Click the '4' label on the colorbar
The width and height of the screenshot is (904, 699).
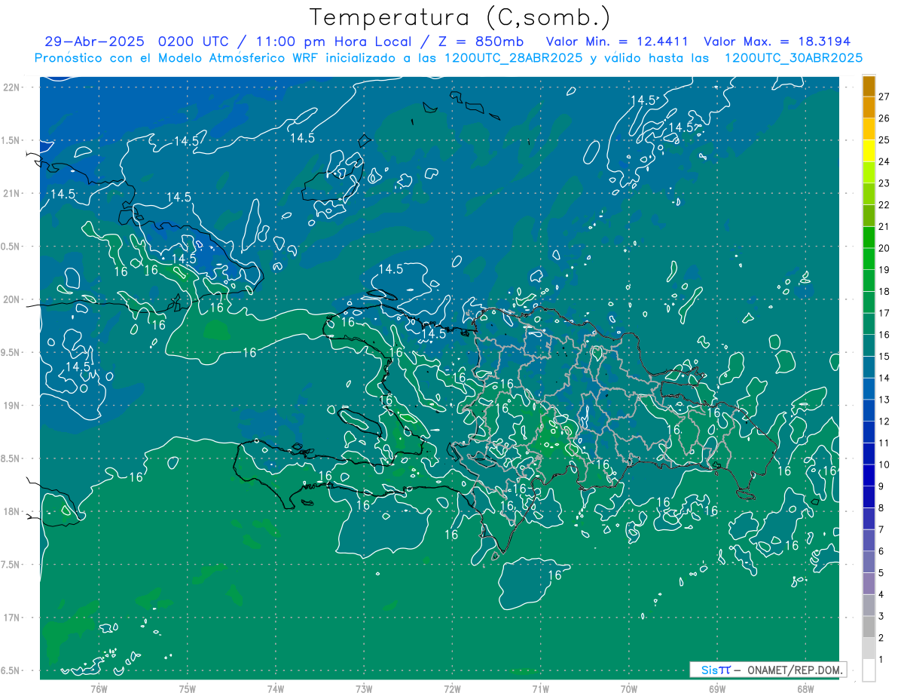[x=881, y=595]
